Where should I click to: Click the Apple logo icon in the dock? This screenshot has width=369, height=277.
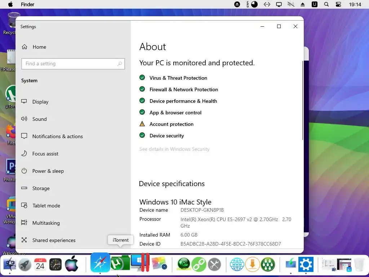[71, 264]
